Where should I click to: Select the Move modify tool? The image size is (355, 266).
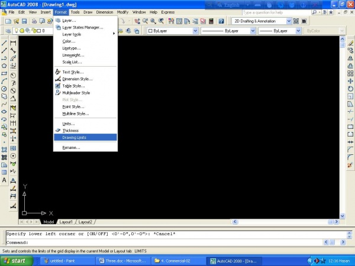(350, 81)
